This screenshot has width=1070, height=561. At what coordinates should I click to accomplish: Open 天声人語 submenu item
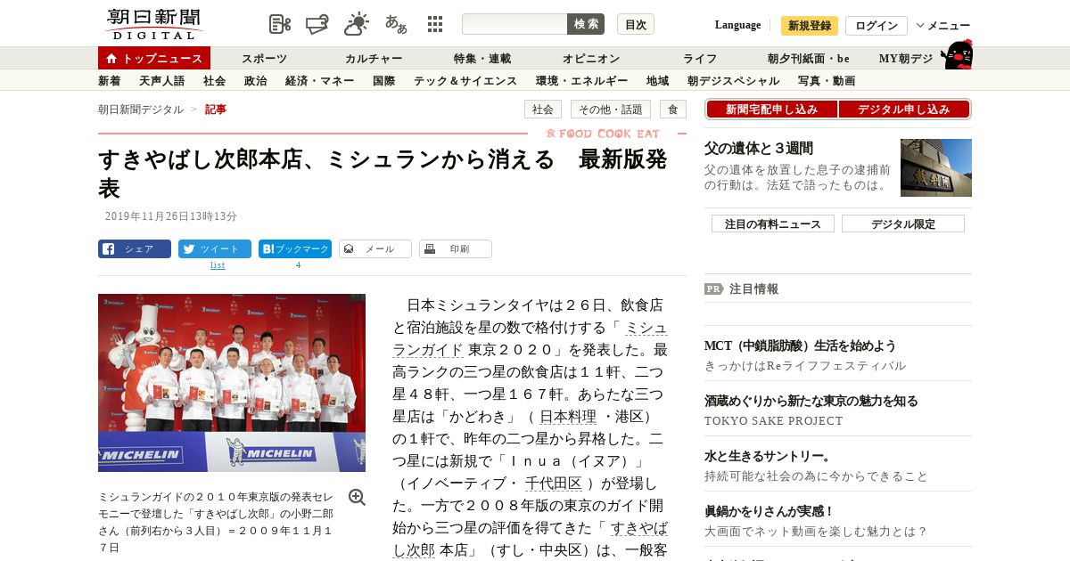(162, 81)
